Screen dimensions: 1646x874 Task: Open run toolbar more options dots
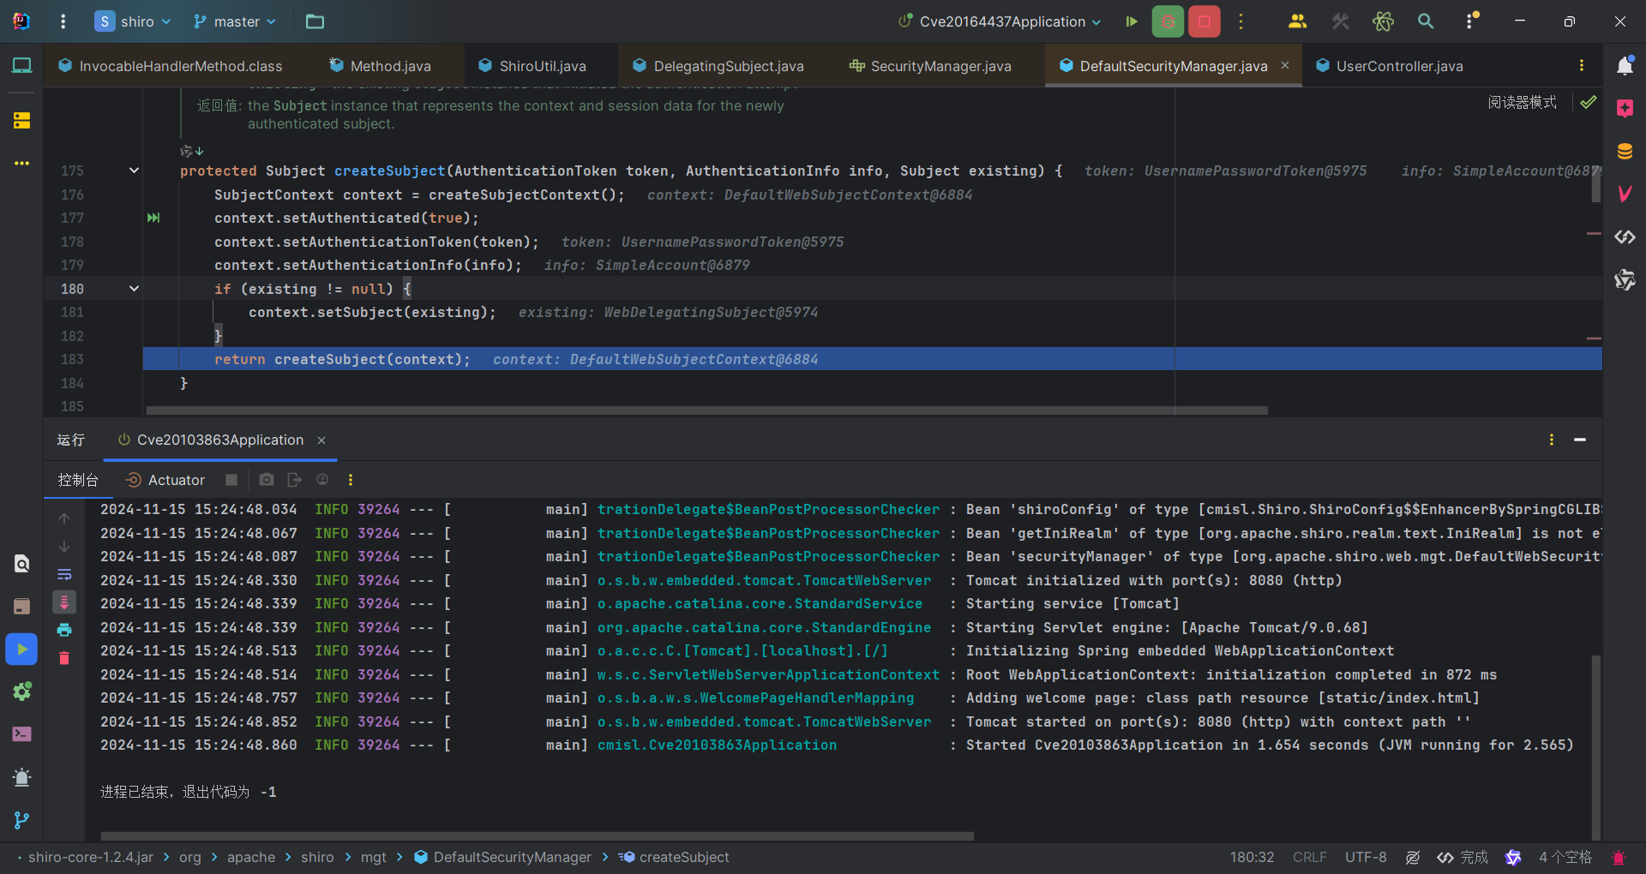tap(350, 480)
